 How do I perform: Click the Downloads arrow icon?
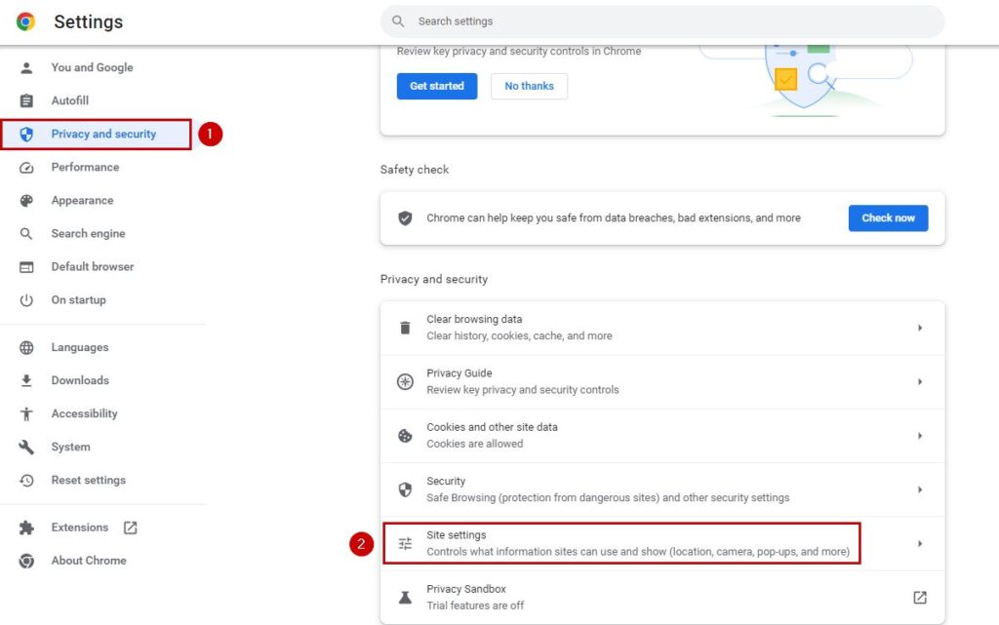(26, 380)
